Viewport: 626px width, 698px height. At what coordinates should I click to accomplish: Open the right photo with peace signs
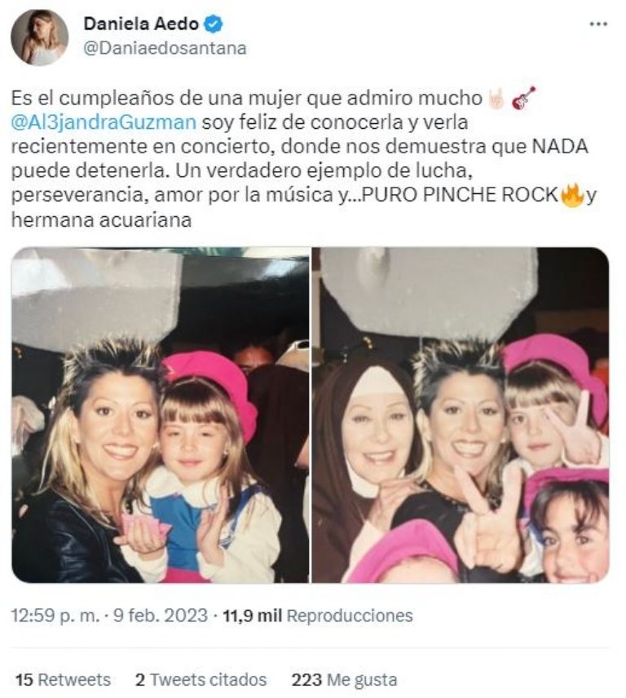[460, 415]
